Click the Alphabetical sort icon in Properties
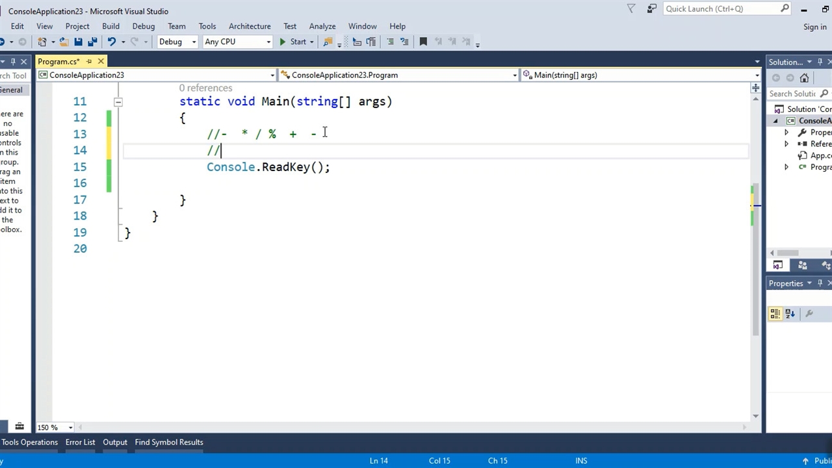 [x=790, y=313]
